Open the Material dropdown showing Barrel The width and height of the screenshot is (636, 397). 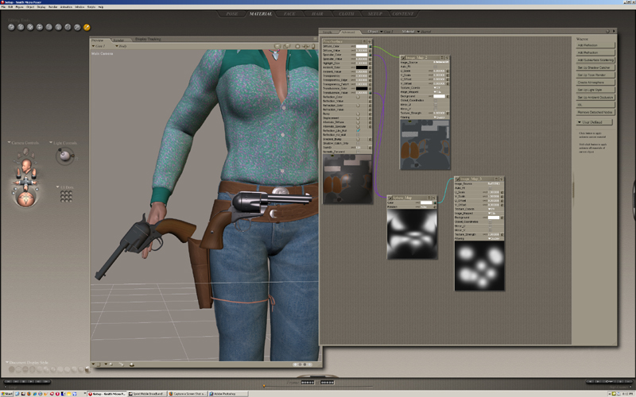pyautogui.click(x=425, y=31)
